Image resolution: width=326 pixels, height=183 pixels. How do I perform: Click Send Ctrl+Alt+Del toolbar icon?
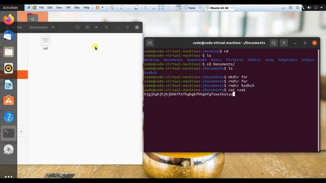pyautogui.click(x=112, y=8)
